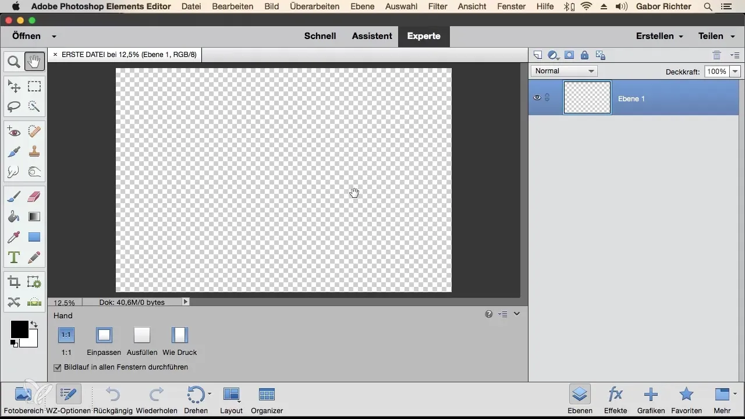
Task: Select the Smart Brush tool
Action: [x=14, y=152]
